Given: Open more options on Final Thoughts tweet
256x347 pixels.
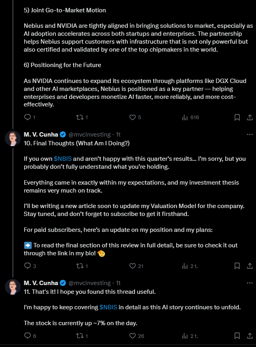Looking at the screenshot, I should (x=250, y=135).
